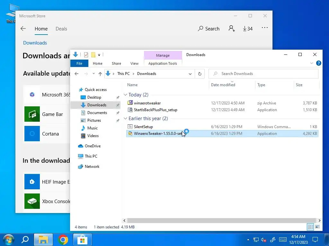The image size is (329, 246).
Task: Sort files by Name column
Action: point(132,85)
